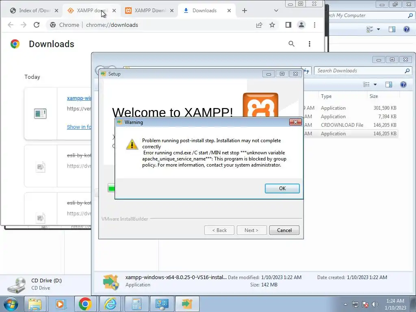Show hidden system tray icons
Screen dimensions: 416x312
[345, 304]
